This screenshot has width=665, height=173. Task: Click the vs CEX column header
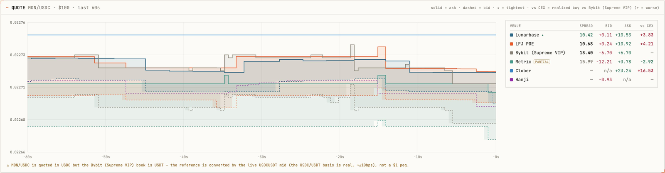click(647, 26)
